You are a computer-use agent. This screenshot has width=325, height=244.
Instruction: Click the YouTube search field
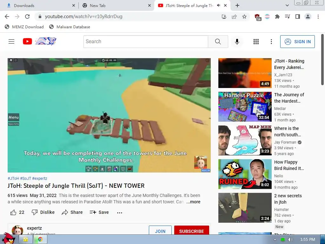point(146,42)
